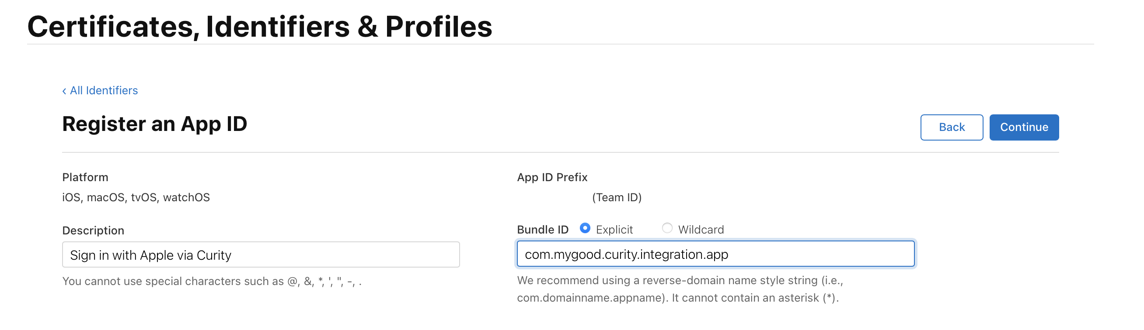Click the back chevron beside All Identifiers
The image size is (1144, 330).
coord(64,91)
